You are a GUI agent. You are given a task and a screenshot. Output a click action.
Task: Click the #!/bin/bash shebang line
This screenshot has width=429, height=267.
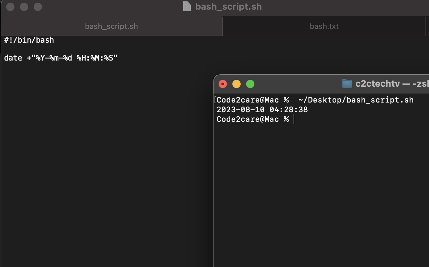[x=29, y=40]
